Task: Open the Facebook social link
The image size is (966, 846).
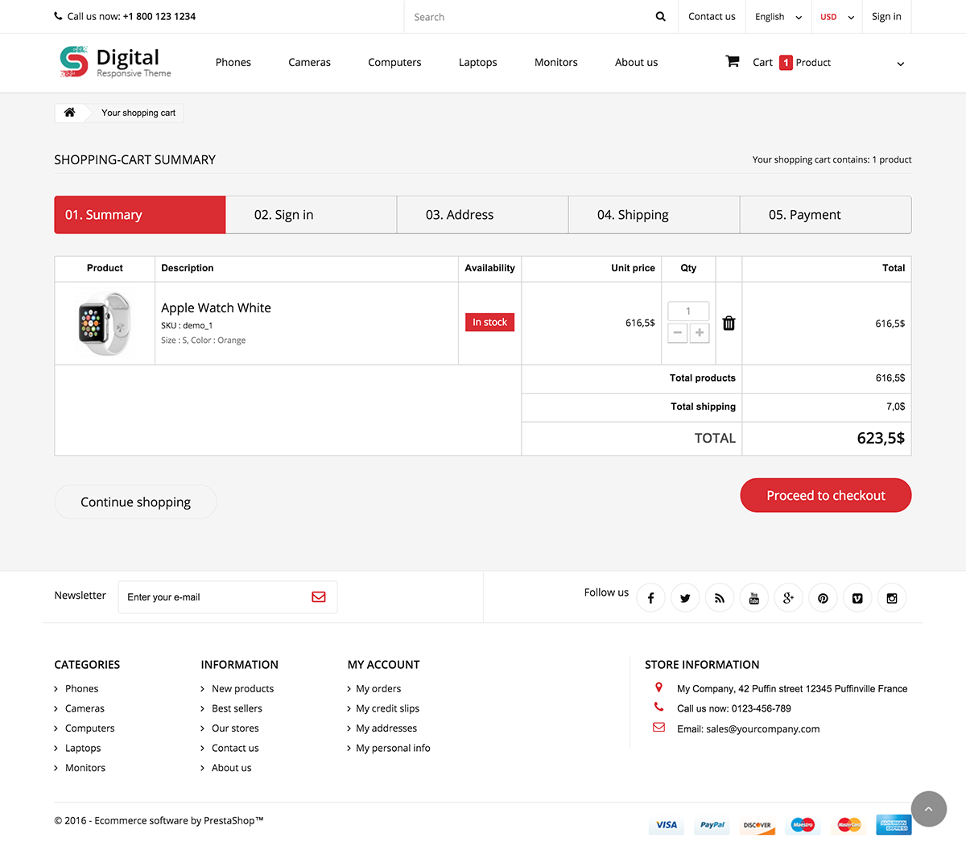Action: pos(650,598)
